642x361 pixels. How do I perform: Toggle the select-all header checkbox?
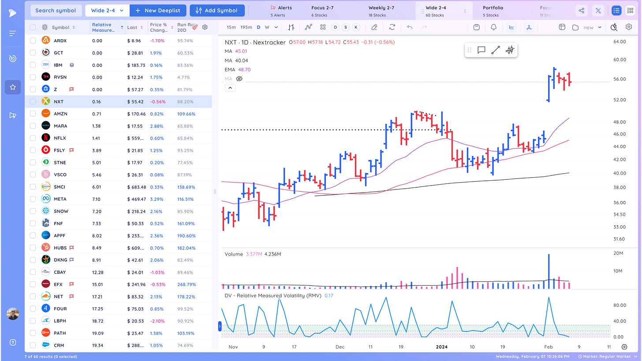33,27
